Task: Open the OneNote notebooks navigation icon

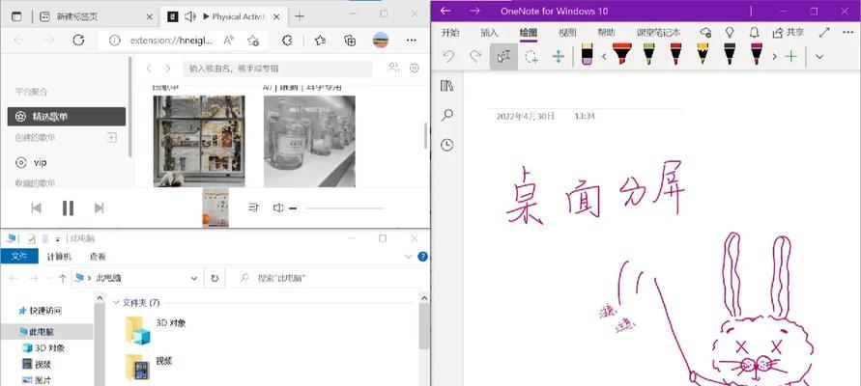Action: [447, 86]
